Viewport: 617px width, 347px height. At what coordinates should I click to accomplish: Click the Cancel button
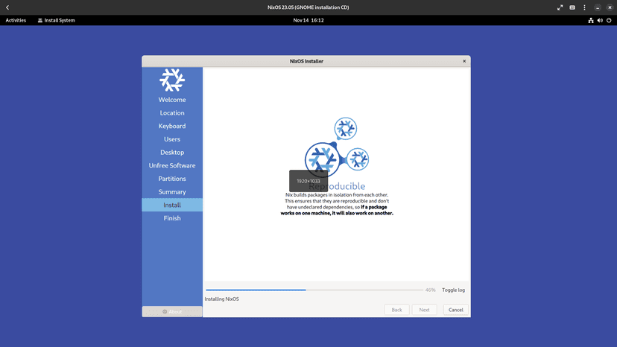tap(455, 310)
